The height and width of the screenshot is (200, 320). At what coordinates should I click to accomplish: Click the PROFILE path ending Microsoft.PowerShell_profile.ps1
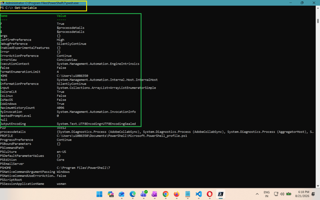click(122, 136)
